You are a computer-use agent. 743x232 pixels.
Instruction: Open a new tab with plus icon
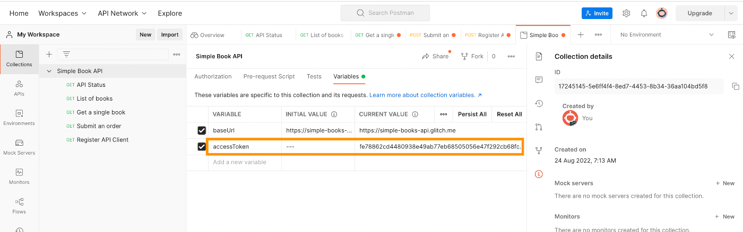(581, 35)
